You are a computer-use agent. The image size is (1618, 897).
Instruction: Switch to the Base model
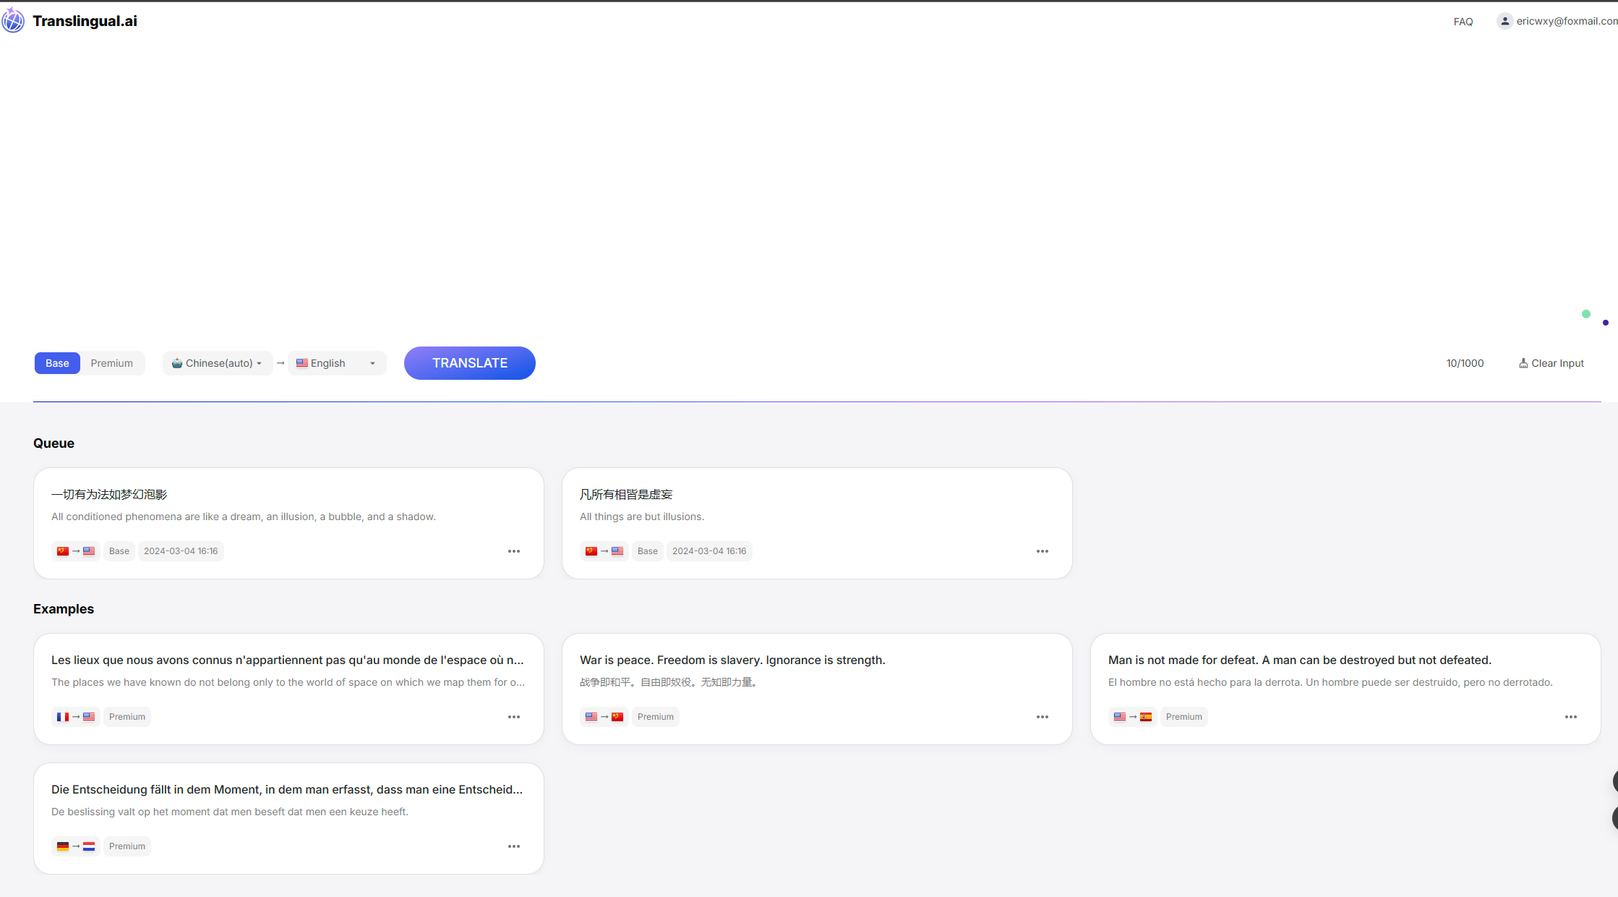pyautogui.click(x=57, y=363)
